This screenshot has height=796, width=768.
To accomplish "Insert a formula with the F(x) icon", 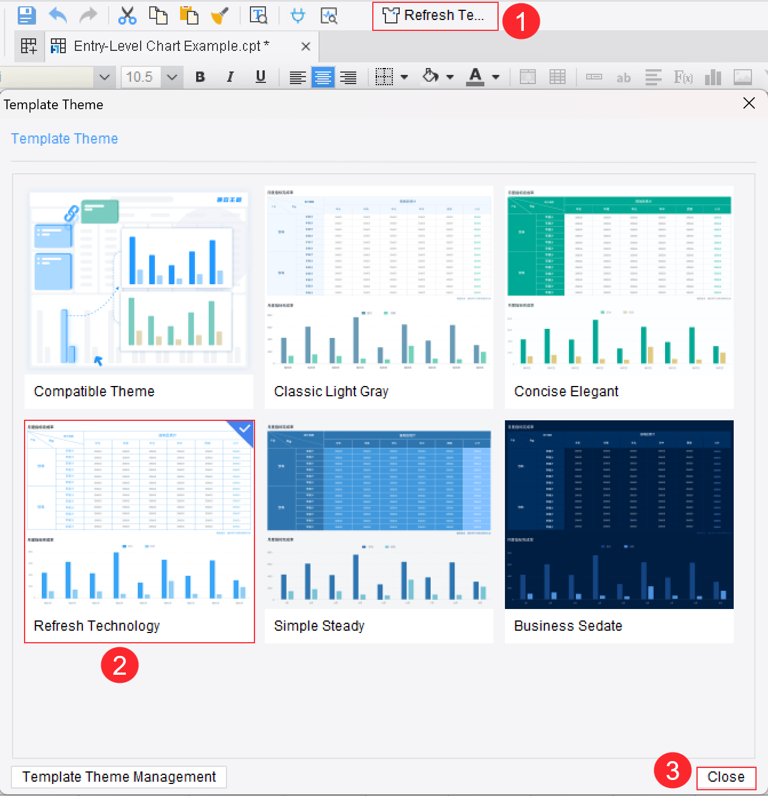I will (x=683, y=77).
